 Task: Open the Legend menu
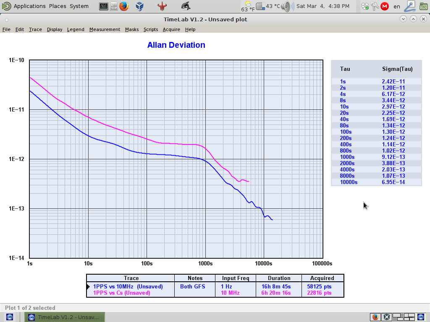pos(76,29)
